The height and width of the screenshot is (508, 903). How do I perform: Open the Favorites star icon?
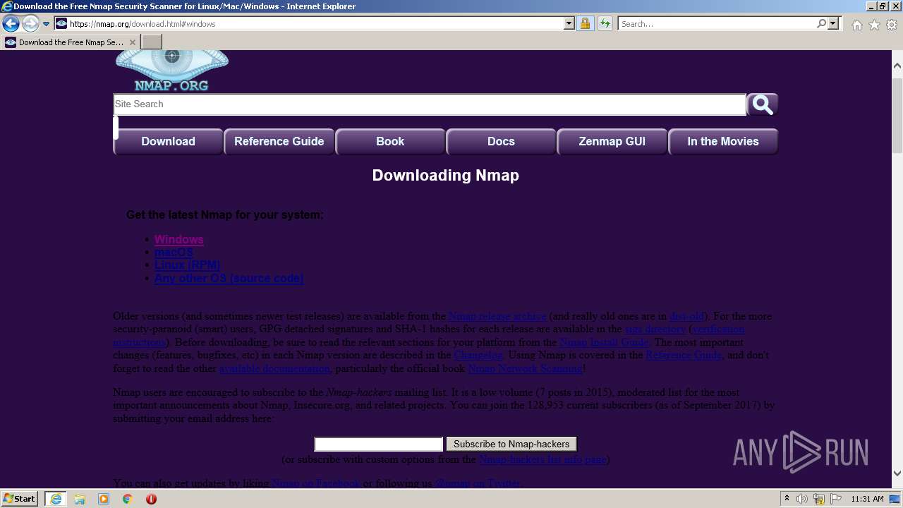click(874, 25)
